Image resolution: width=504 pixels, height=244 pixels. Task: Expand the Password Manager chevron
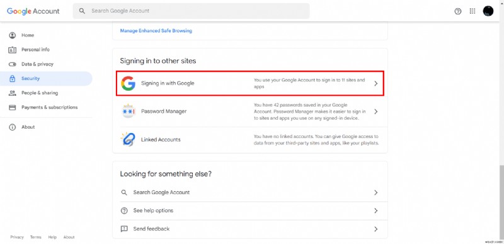(x=375, y=112)
